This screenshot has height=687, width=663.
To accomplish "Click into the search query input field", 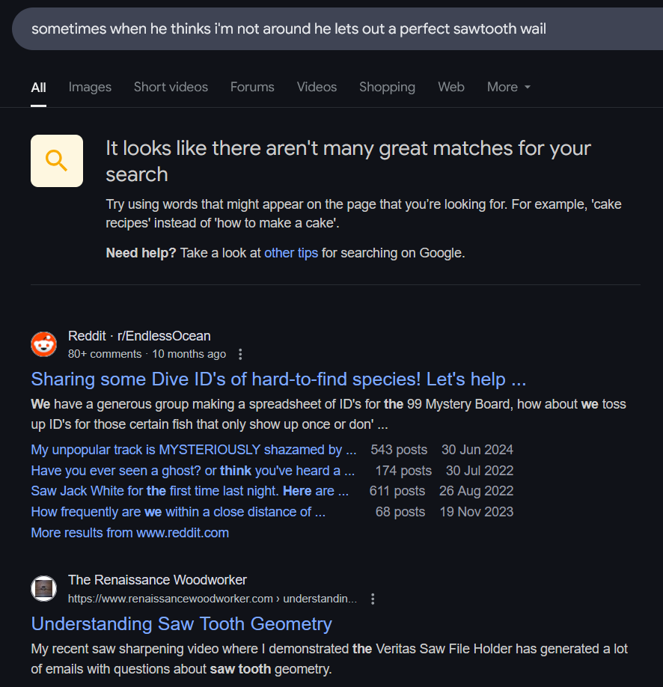I will point(337,29).
